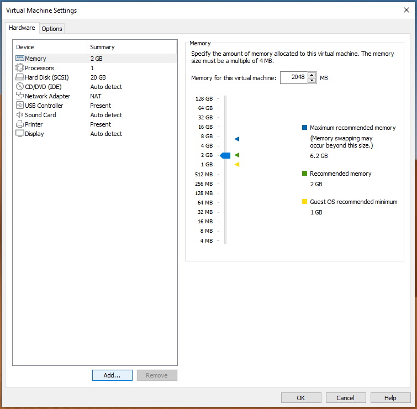Select the Processors row label
The image size is (417, 409).
coord(39,68)
